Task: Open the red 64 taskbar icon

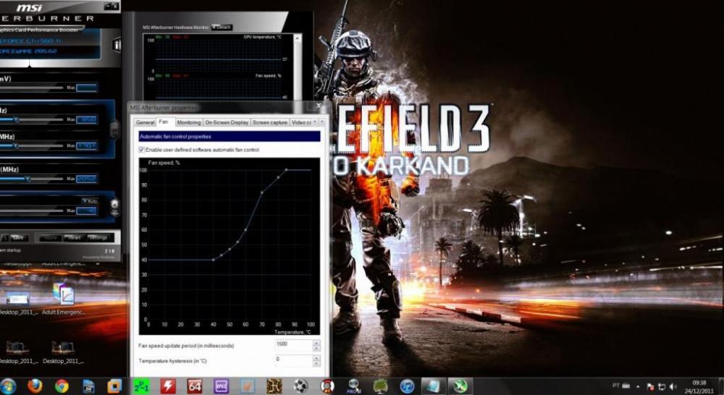Action: [195, 386]
